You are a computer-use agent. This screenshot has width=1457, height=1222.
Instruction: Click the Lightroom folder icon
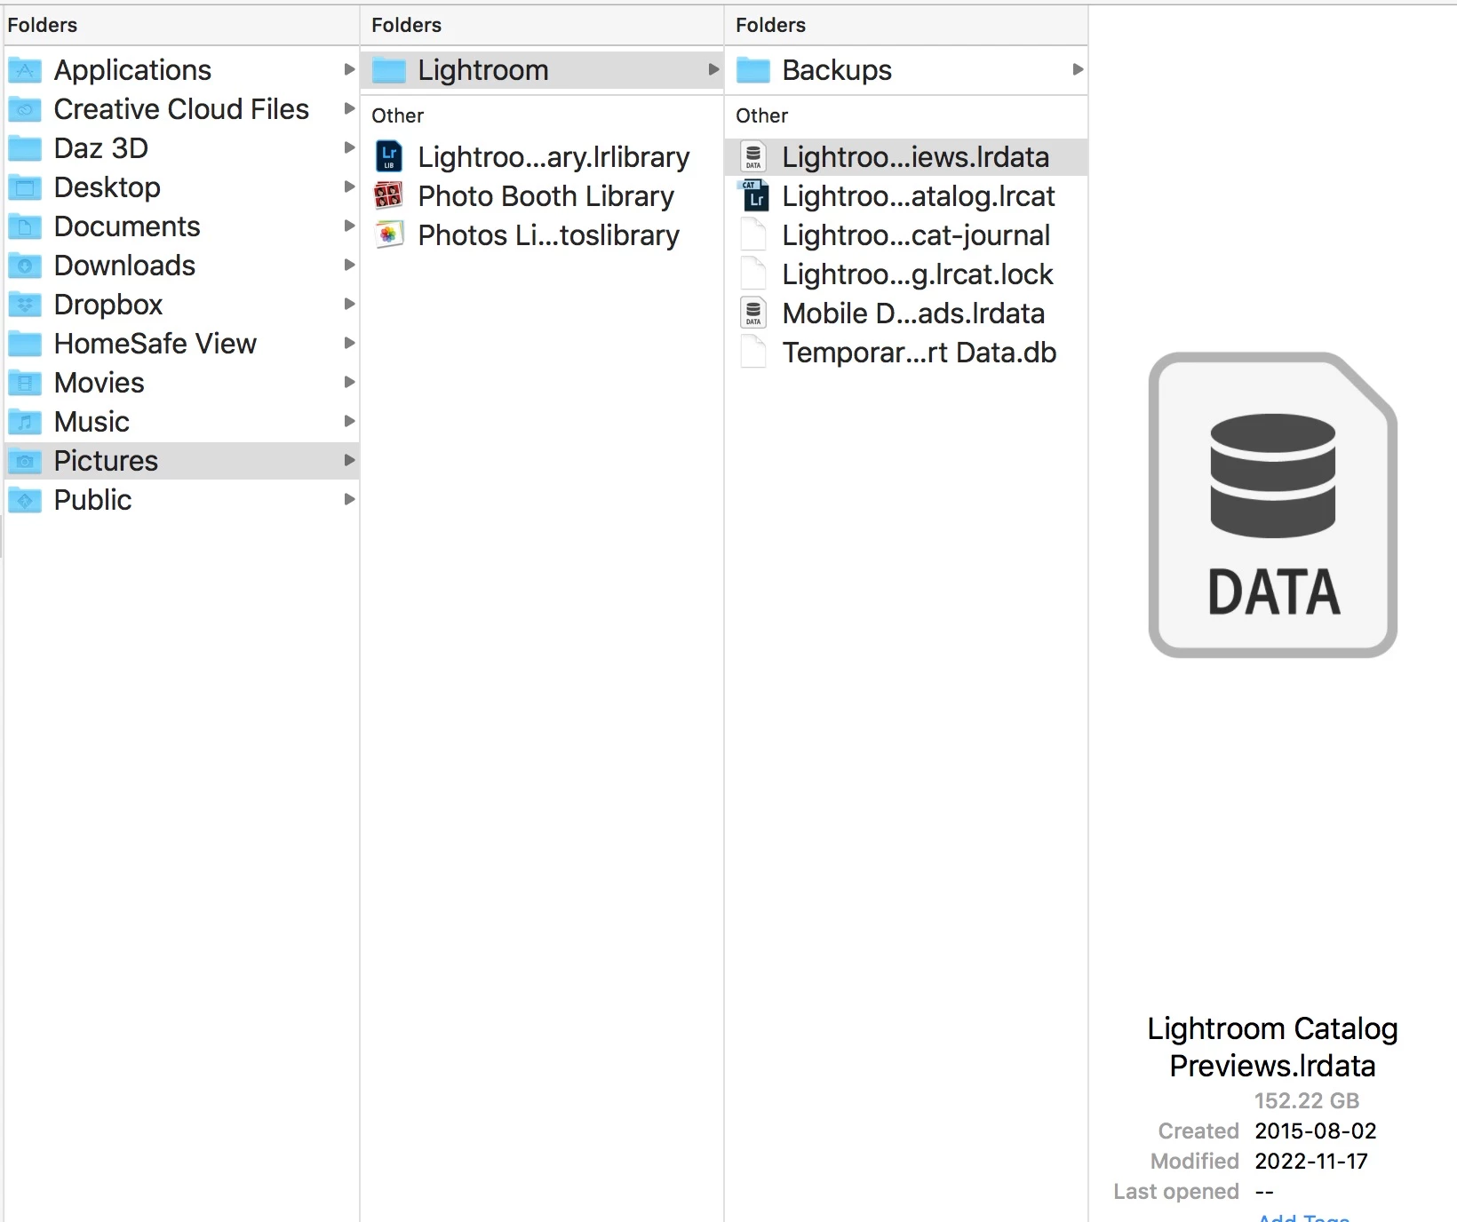click(x=389, y=70)
